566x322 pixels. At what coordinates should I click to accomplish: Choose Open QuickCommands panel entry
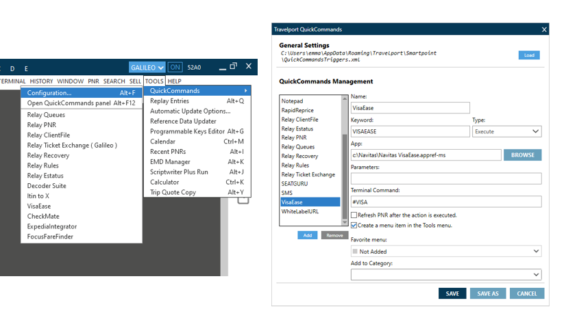[82, 103]
